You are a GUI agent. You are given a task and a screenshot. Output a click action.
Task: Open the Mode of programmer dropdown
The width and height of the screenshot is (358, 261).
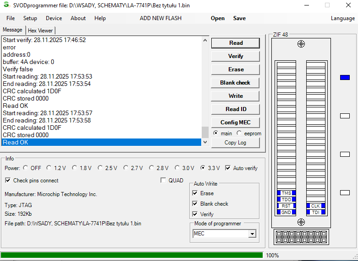click(252, 234)
